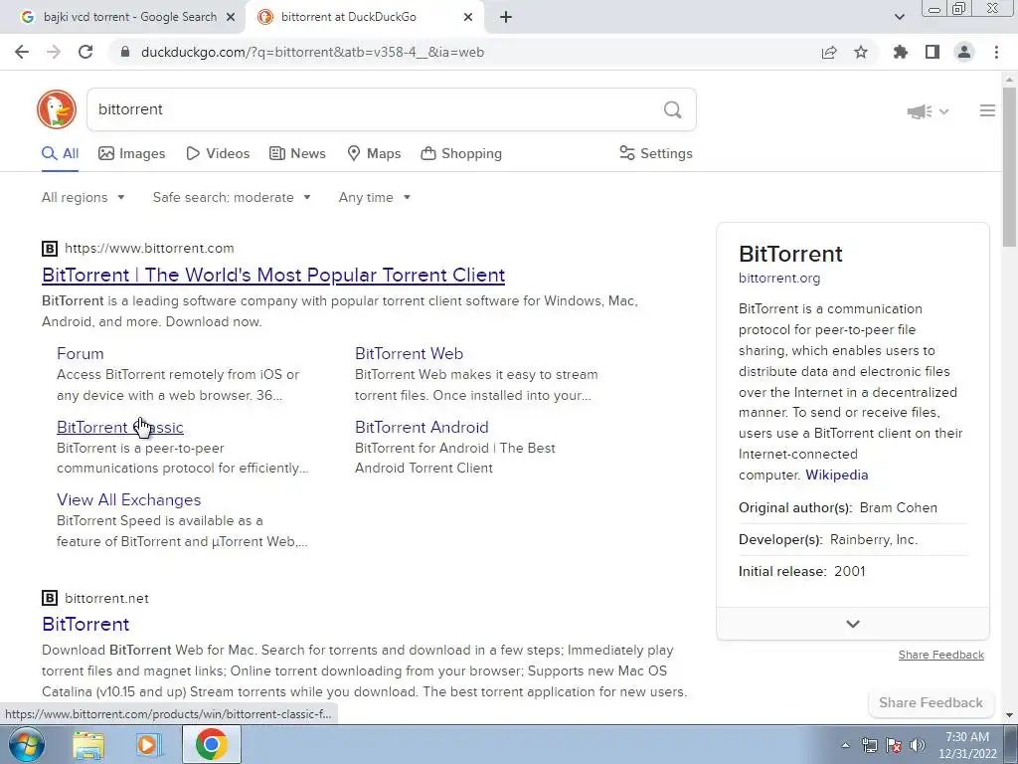Click the browser forward arrow
The width and height of the screenshot is (1018, 764).
pos(54,52)
